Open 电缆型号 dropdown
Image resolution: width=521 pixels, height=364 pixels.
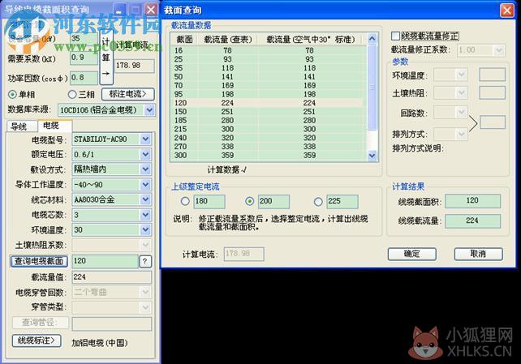(145, 139)
